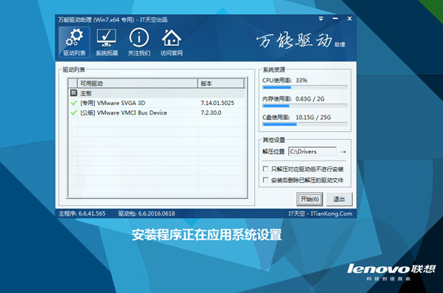The width and height of the screenshot is (443, 293).
Task: Sort by the 版本 column header
Action: pos(221,84)
